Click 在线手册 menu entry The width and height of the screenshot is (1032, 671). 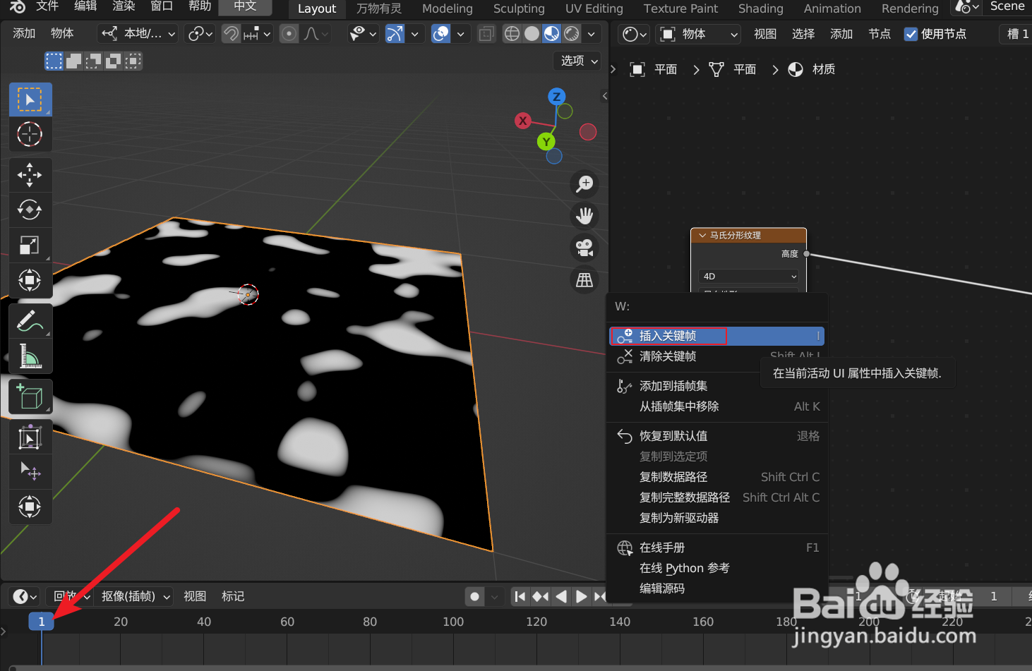(717, 548)
